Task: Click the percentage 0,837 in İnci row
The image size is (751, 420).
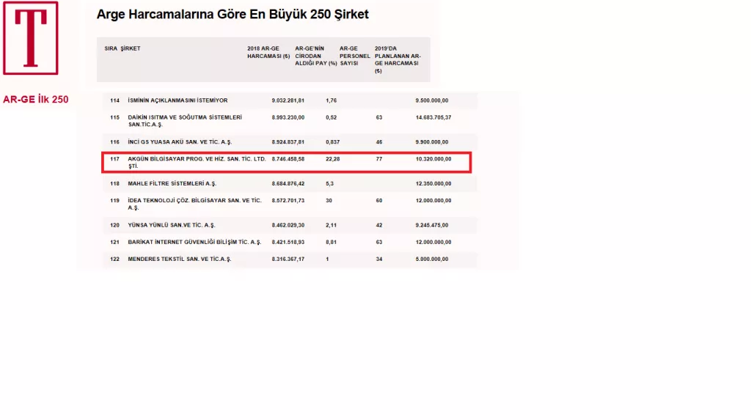Action: 332,142
